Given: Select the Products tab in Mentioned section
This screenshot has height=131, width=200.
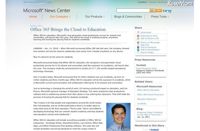Looking at the screenshot, I should pos(155,130).
